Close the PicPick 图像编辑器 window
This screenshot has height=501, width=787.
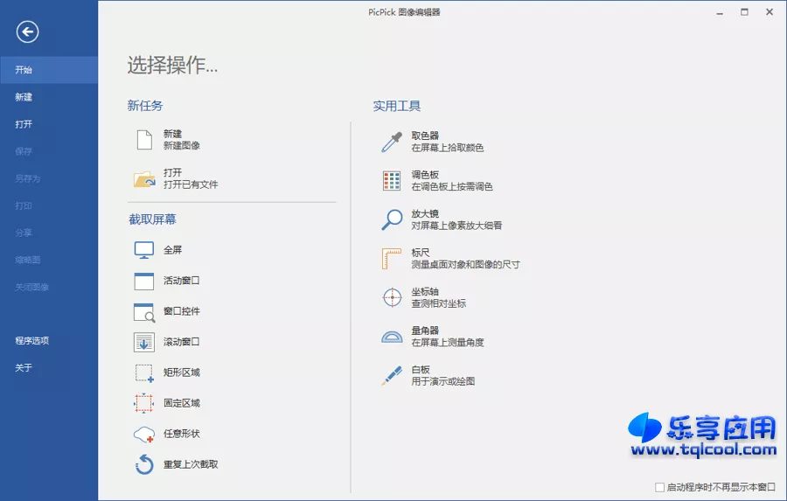click(x=770, y=12)
